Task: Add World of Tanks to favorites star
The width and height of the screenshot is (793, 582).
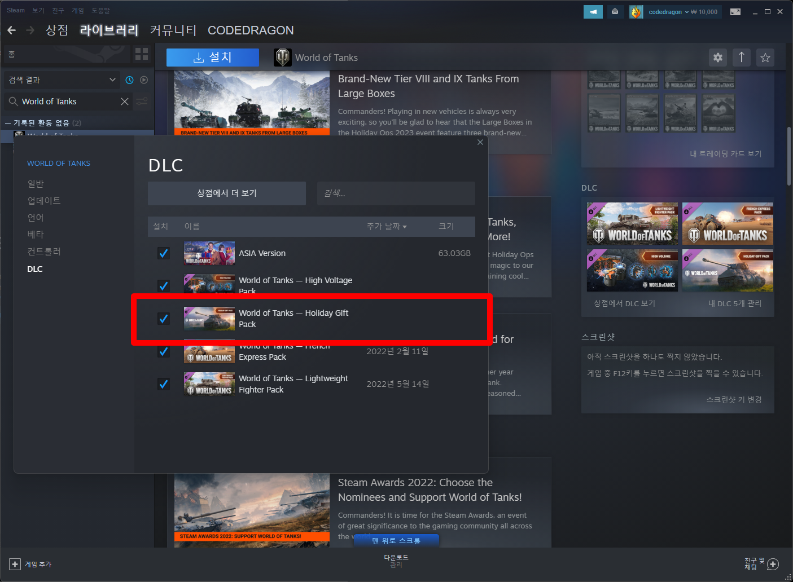Action: pyautogui.click(x=765, y=58)
